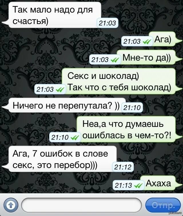
Task: Tap the blue Отпр. send button
Action: pos(163,205)
